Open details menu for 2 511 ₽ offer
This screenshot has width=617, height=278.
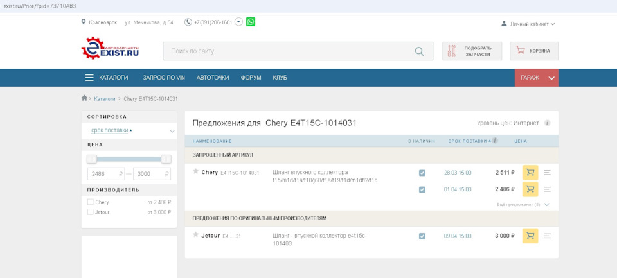tap(548, 173)
